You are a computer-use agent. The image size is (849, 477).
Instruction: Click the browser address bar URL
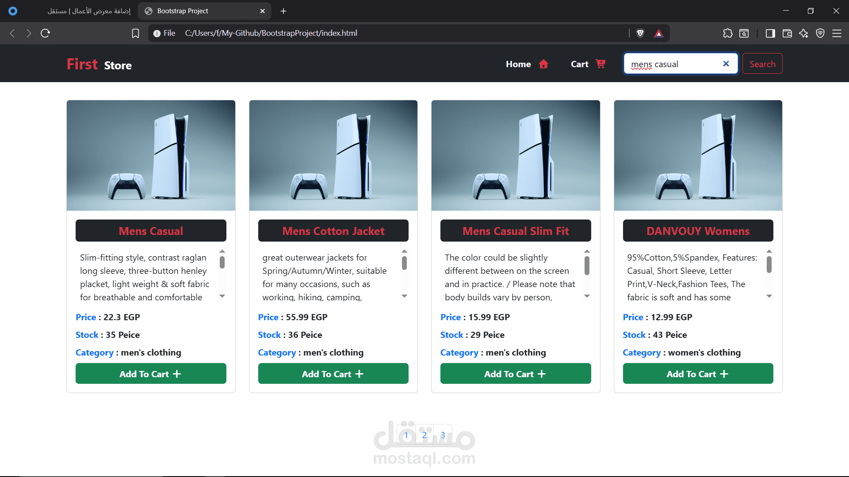(x=271, y=33)
